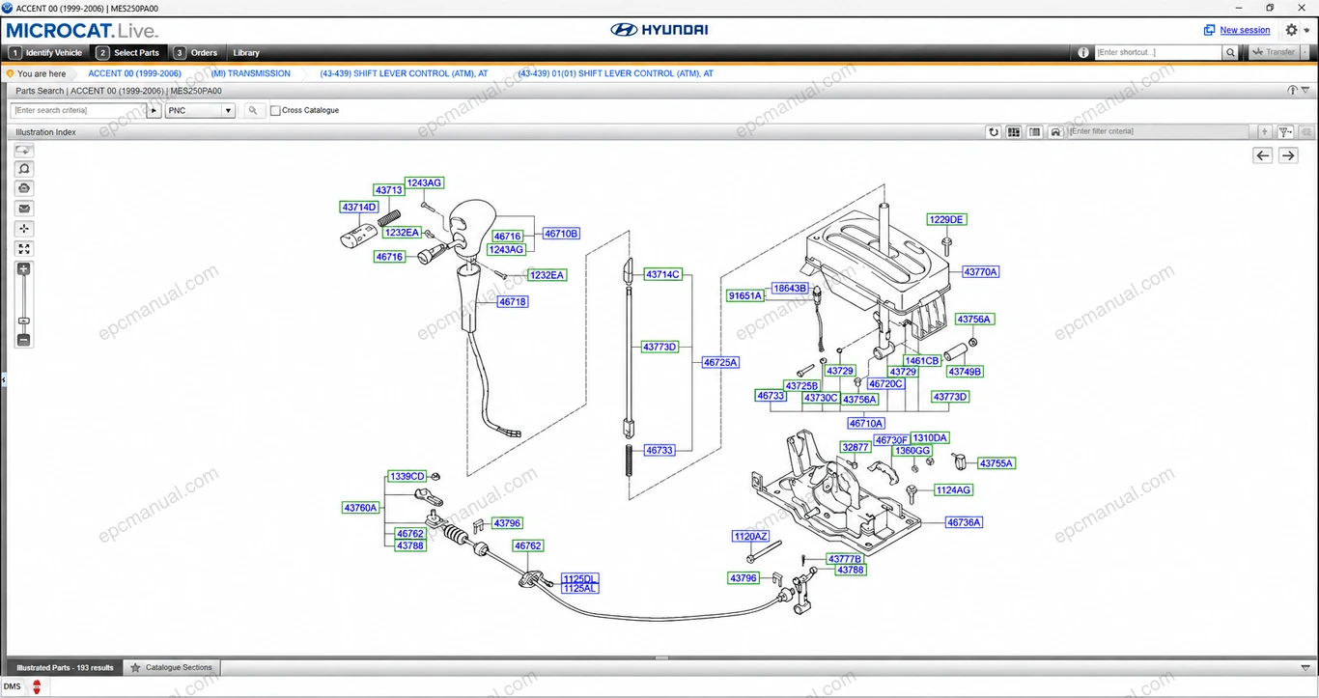Viewport: 1319px width, 698px height.
Task: Zoom out with the minus button on zoom slider
Action: point(24,340)
